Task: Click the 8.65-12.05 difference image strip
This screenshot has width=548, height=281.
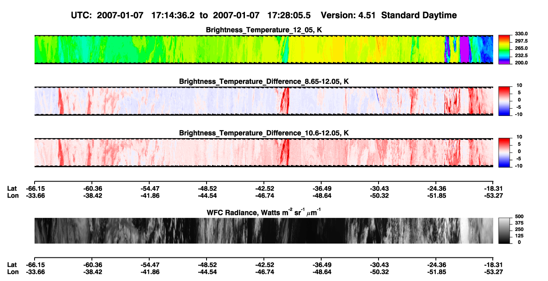Action: pyautogui.click(x=263, y=101)
